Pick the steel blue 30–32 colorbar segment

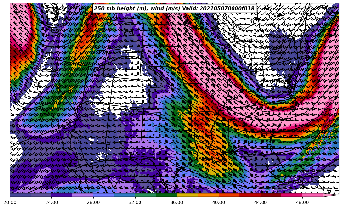coord(125,195)
